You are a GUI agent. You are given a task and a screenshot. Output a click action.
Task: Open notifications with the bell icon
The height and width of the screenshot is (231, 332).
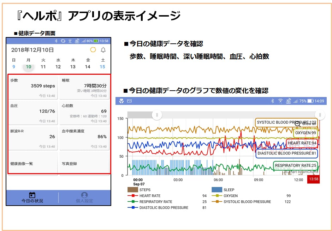pos(103,50)
